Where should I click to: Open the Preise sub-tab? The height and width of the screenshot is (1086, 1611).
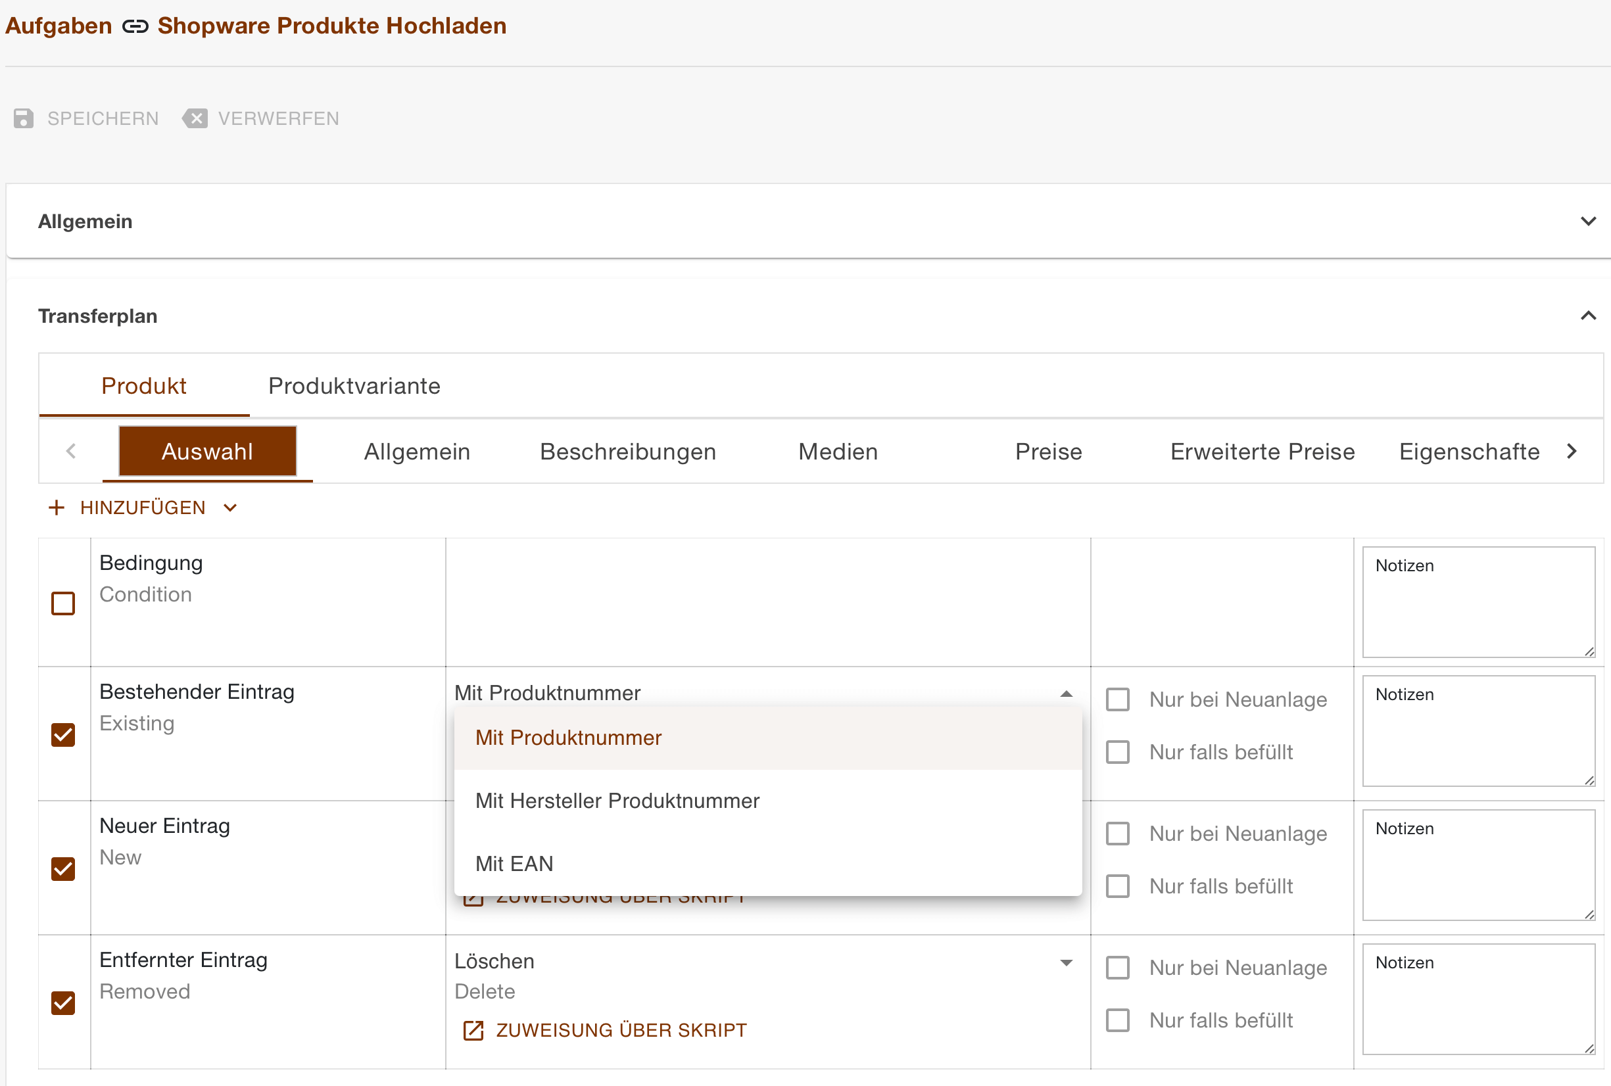(1049, 452)
